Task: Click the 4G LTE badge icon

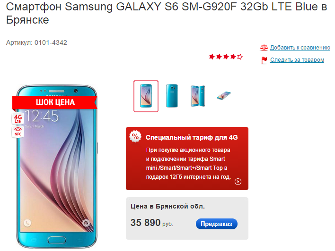Action: pos(18,118)
